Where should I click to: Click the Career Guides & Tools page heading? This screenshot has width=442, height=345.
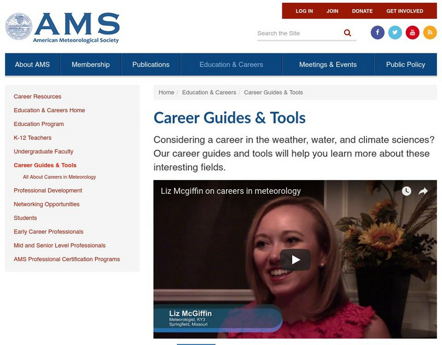point(229,117)
